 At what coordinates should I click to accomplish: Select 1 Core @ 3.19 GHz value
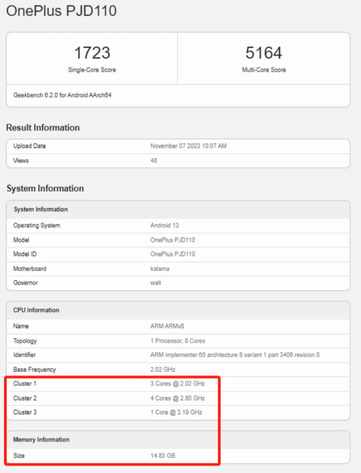[176, 412]
